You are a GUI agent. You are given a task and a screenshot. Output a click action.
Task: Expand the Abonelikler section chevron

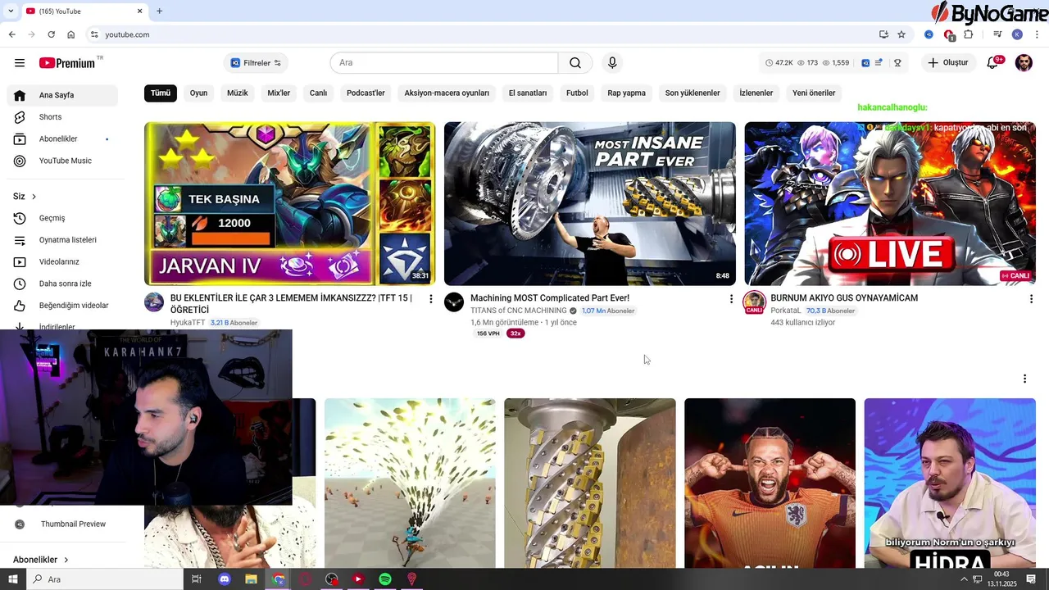tap(66, 560)
